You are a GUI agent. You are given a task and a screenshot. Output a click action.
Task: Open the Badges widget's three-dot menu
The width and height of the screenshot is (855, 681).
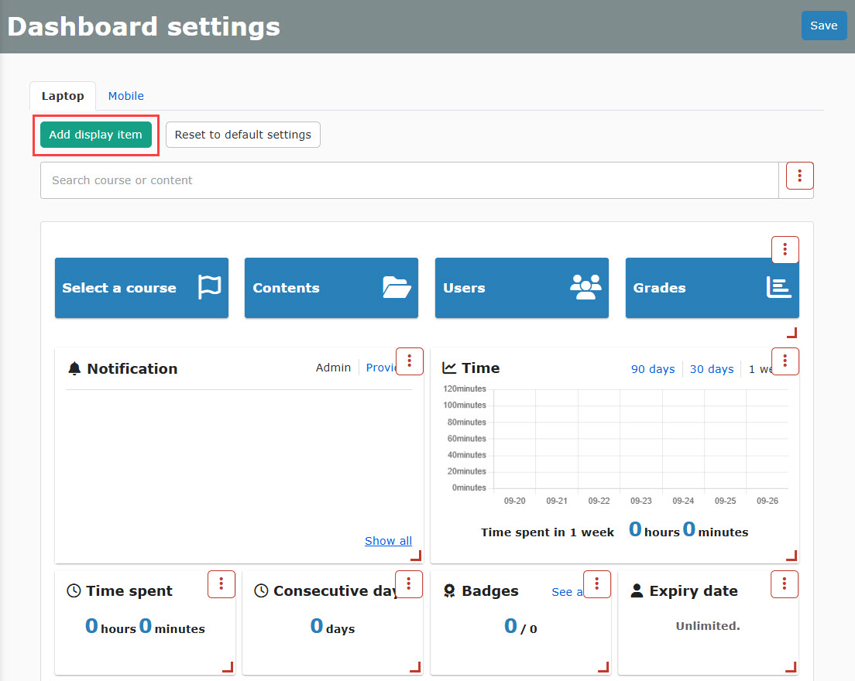(596, 584)
